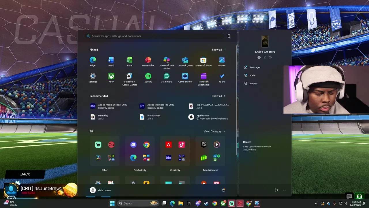Open File Explorer from the taskbar
Screen dimensions: 369x208
coord(181,203)
